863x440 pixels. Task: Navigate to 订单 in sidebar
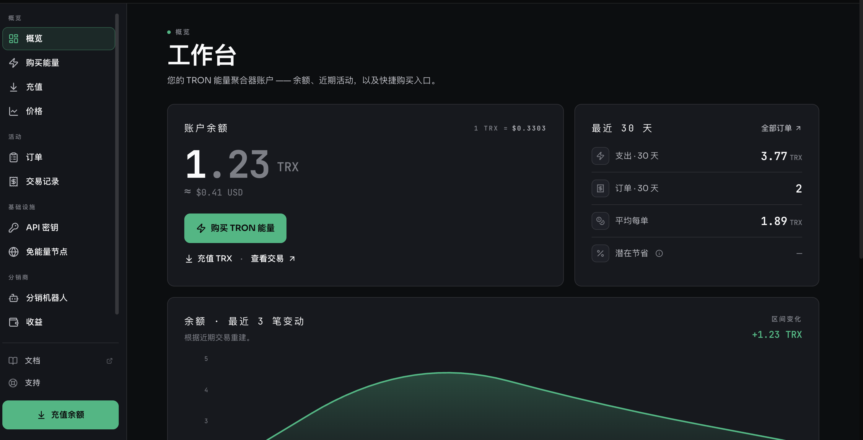59,157
